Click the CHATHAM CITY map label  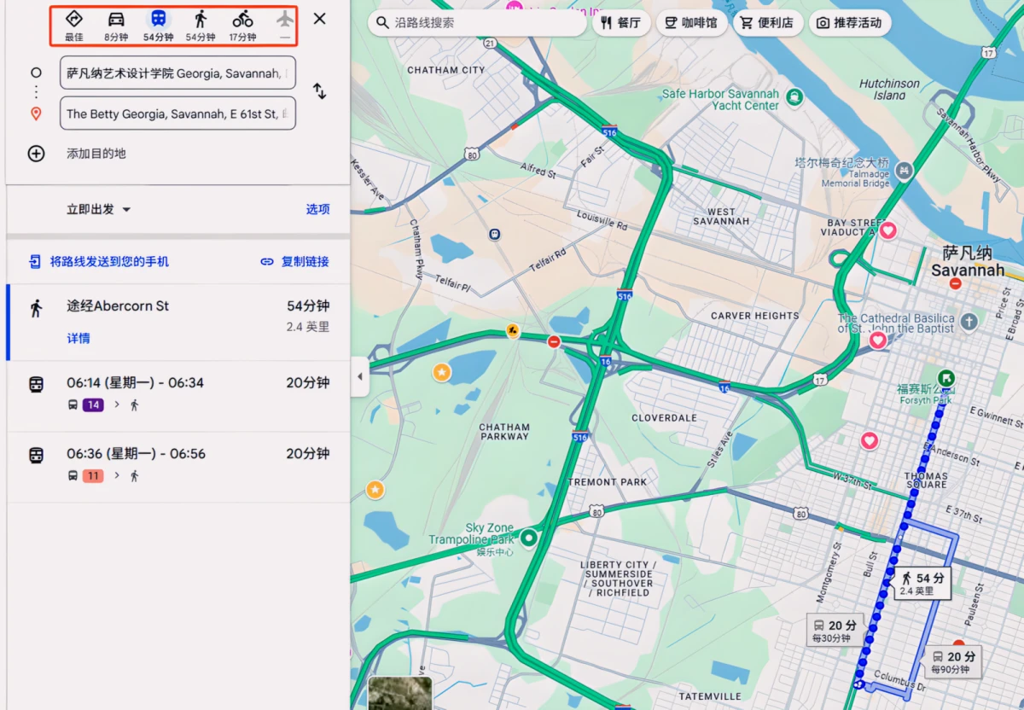pyautogui.click(x=445, y=70)
